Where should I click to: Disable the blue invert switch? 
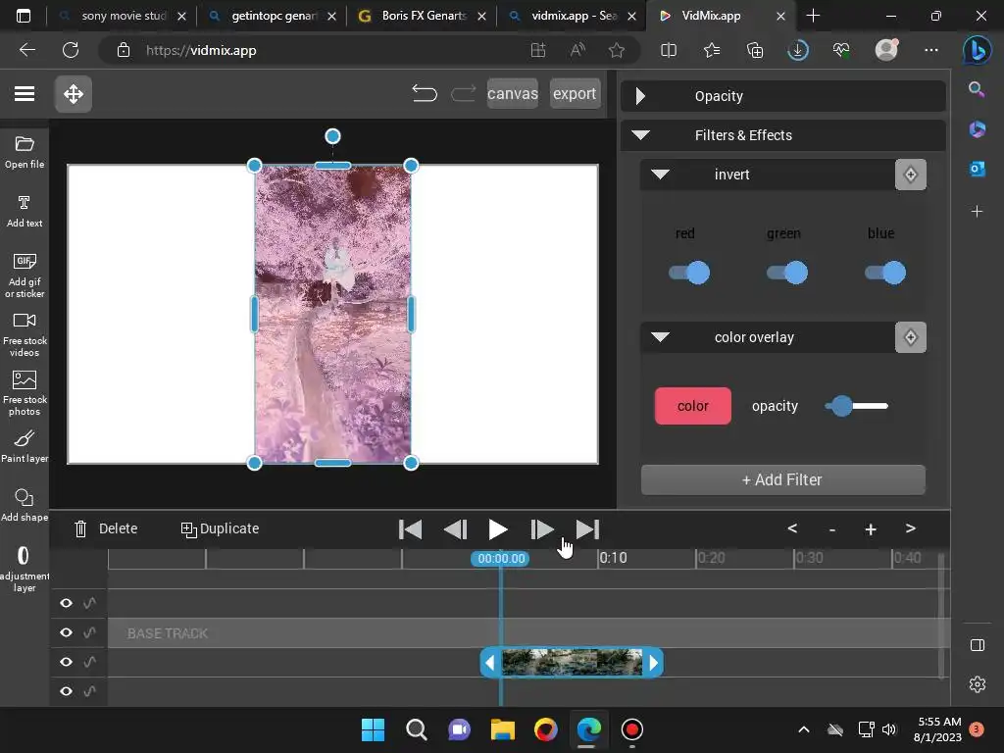[885, 273]
